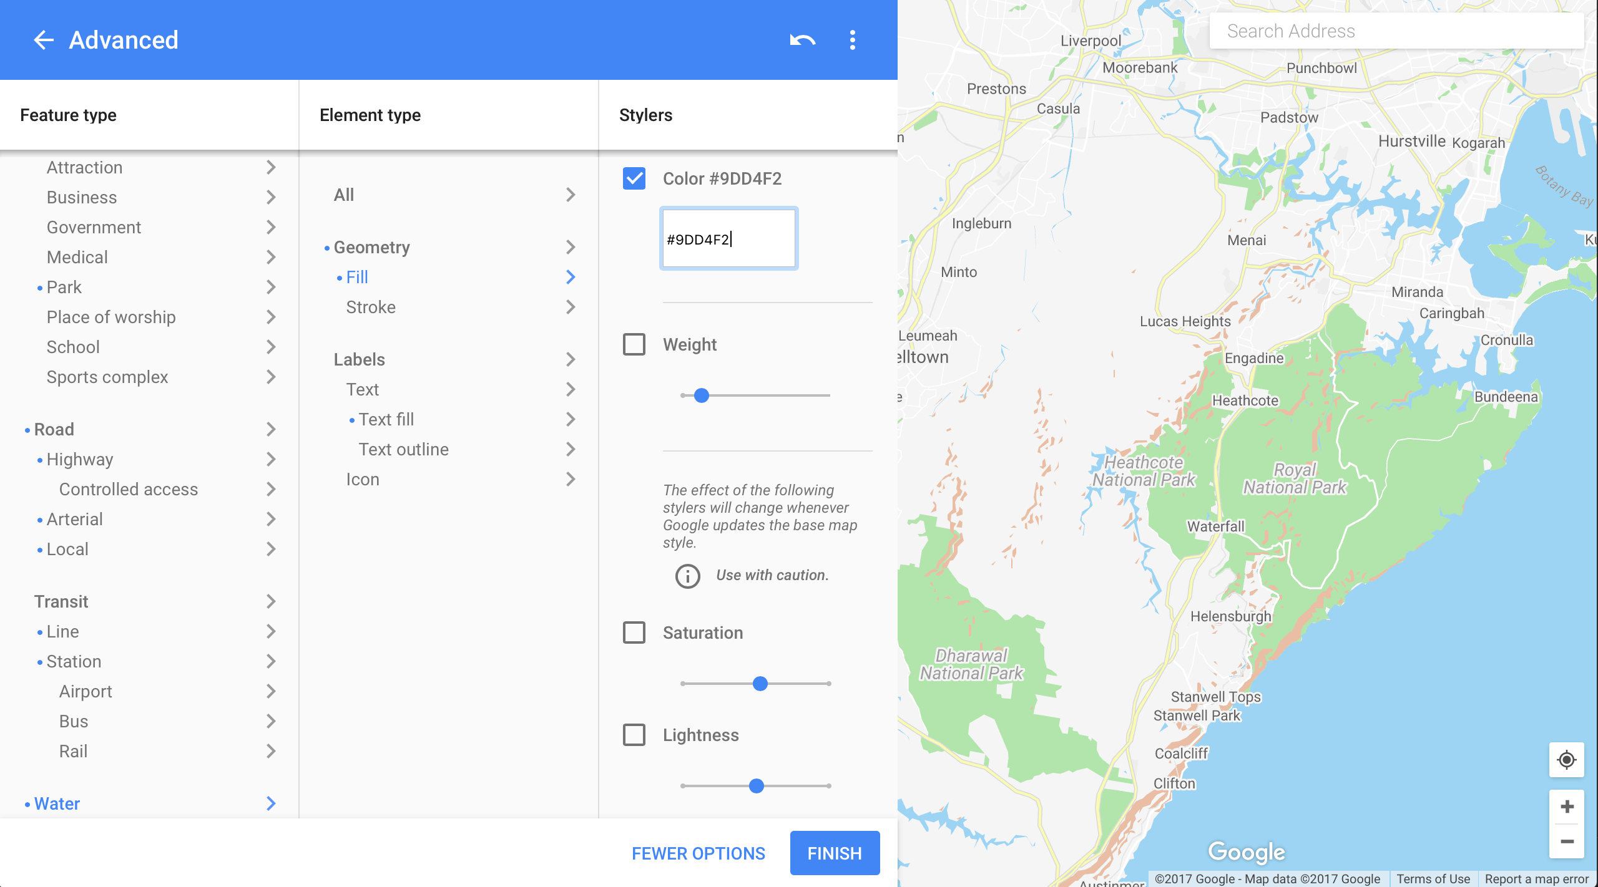Open the three-dot more options menu
This screenshot has width=1598, height=887.
[x=853, y=40]
